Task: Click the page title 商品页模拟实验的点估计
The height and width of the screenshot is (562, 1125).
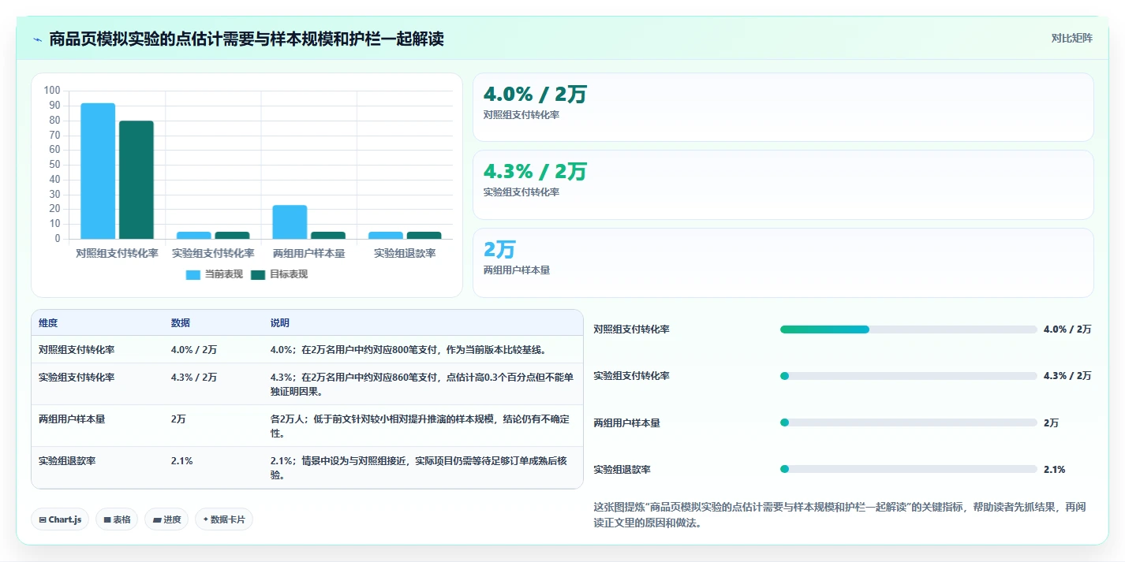Action: 247,39
